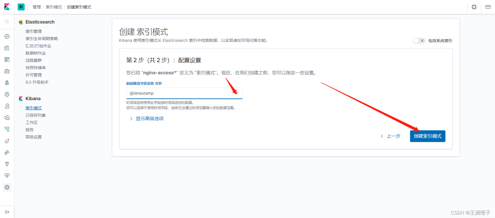Open Discover compass icon in sidebar

[x=7, y=36]
